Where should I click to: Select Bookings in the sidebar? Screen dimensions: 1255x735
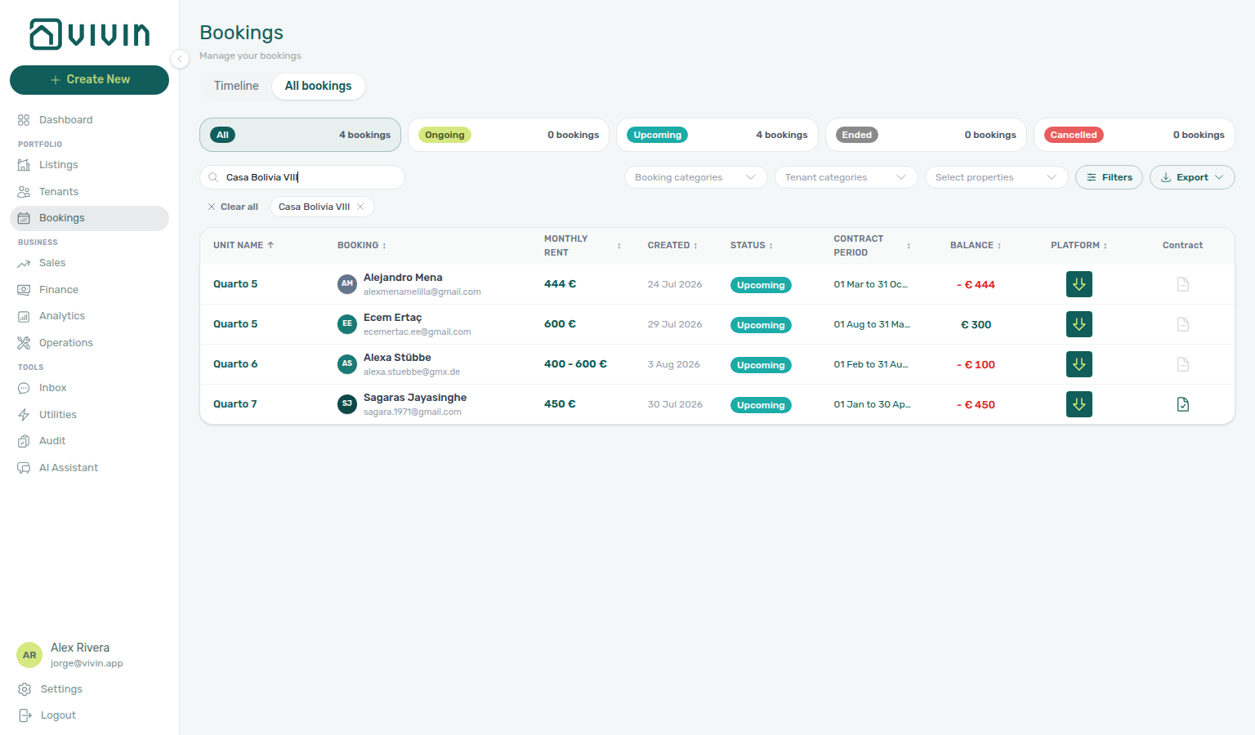click(89, 218)
